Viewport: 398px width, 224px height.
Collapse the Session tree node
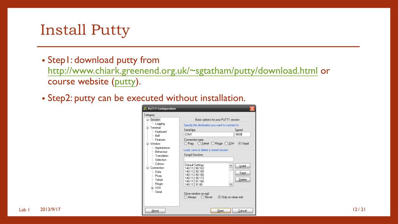[147, 120]
